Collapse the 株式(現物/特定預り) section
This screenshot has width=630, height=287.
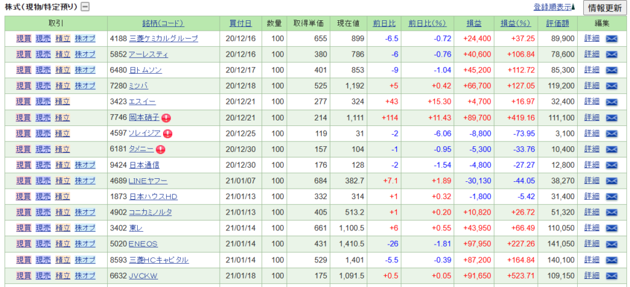coord(86,7)
